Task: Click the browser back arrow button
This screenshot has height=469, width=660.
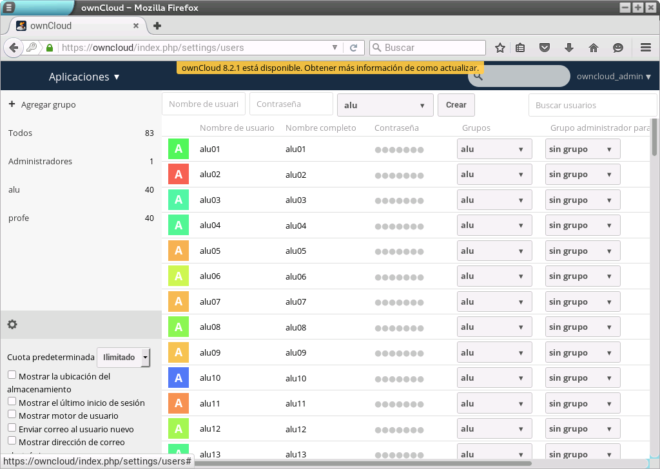Action: point(14,48)
